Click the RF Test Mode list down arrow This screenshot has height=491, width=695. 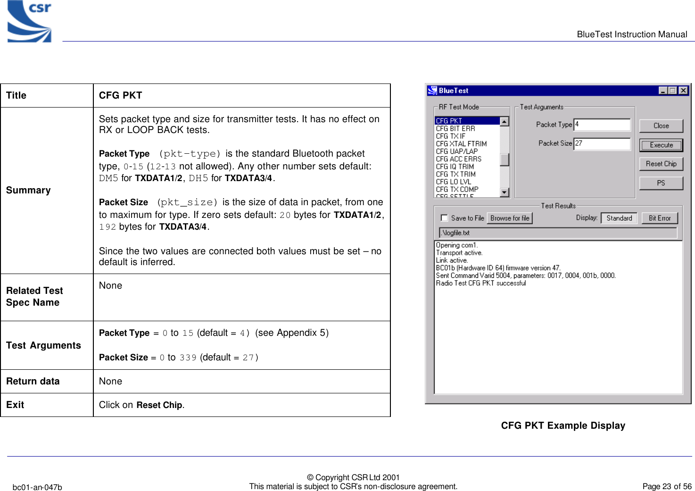(x=505, y=192)
